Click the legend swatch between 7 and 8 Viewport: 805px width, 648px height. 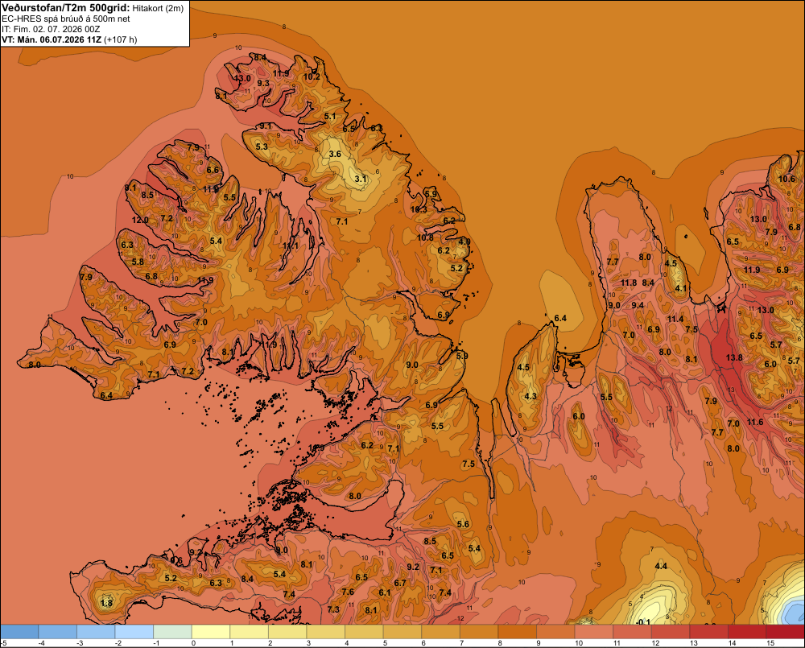tap(478, 631)
